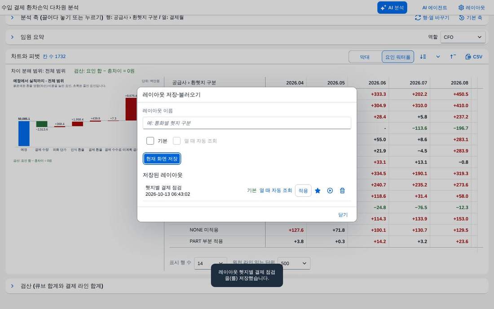Check the 기본 checkbox
Image resolution: width=494 pixels, height=309 pixels.
click(x=150, y=141)
